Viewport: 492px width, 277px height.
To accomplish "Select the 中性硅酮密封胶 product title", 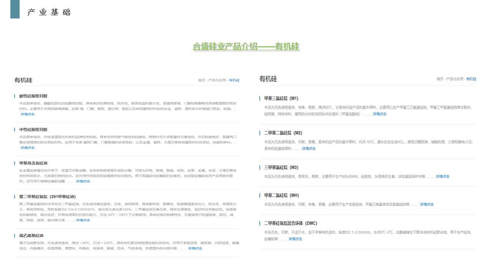I will tap(33, 130).
